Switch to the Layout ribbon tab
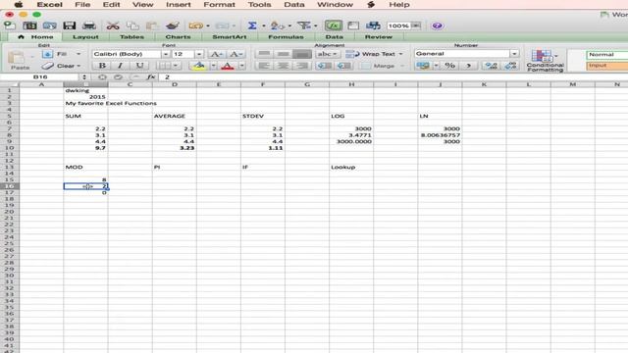This screenshot has height=353, width=628. click(x=85, y=37)
